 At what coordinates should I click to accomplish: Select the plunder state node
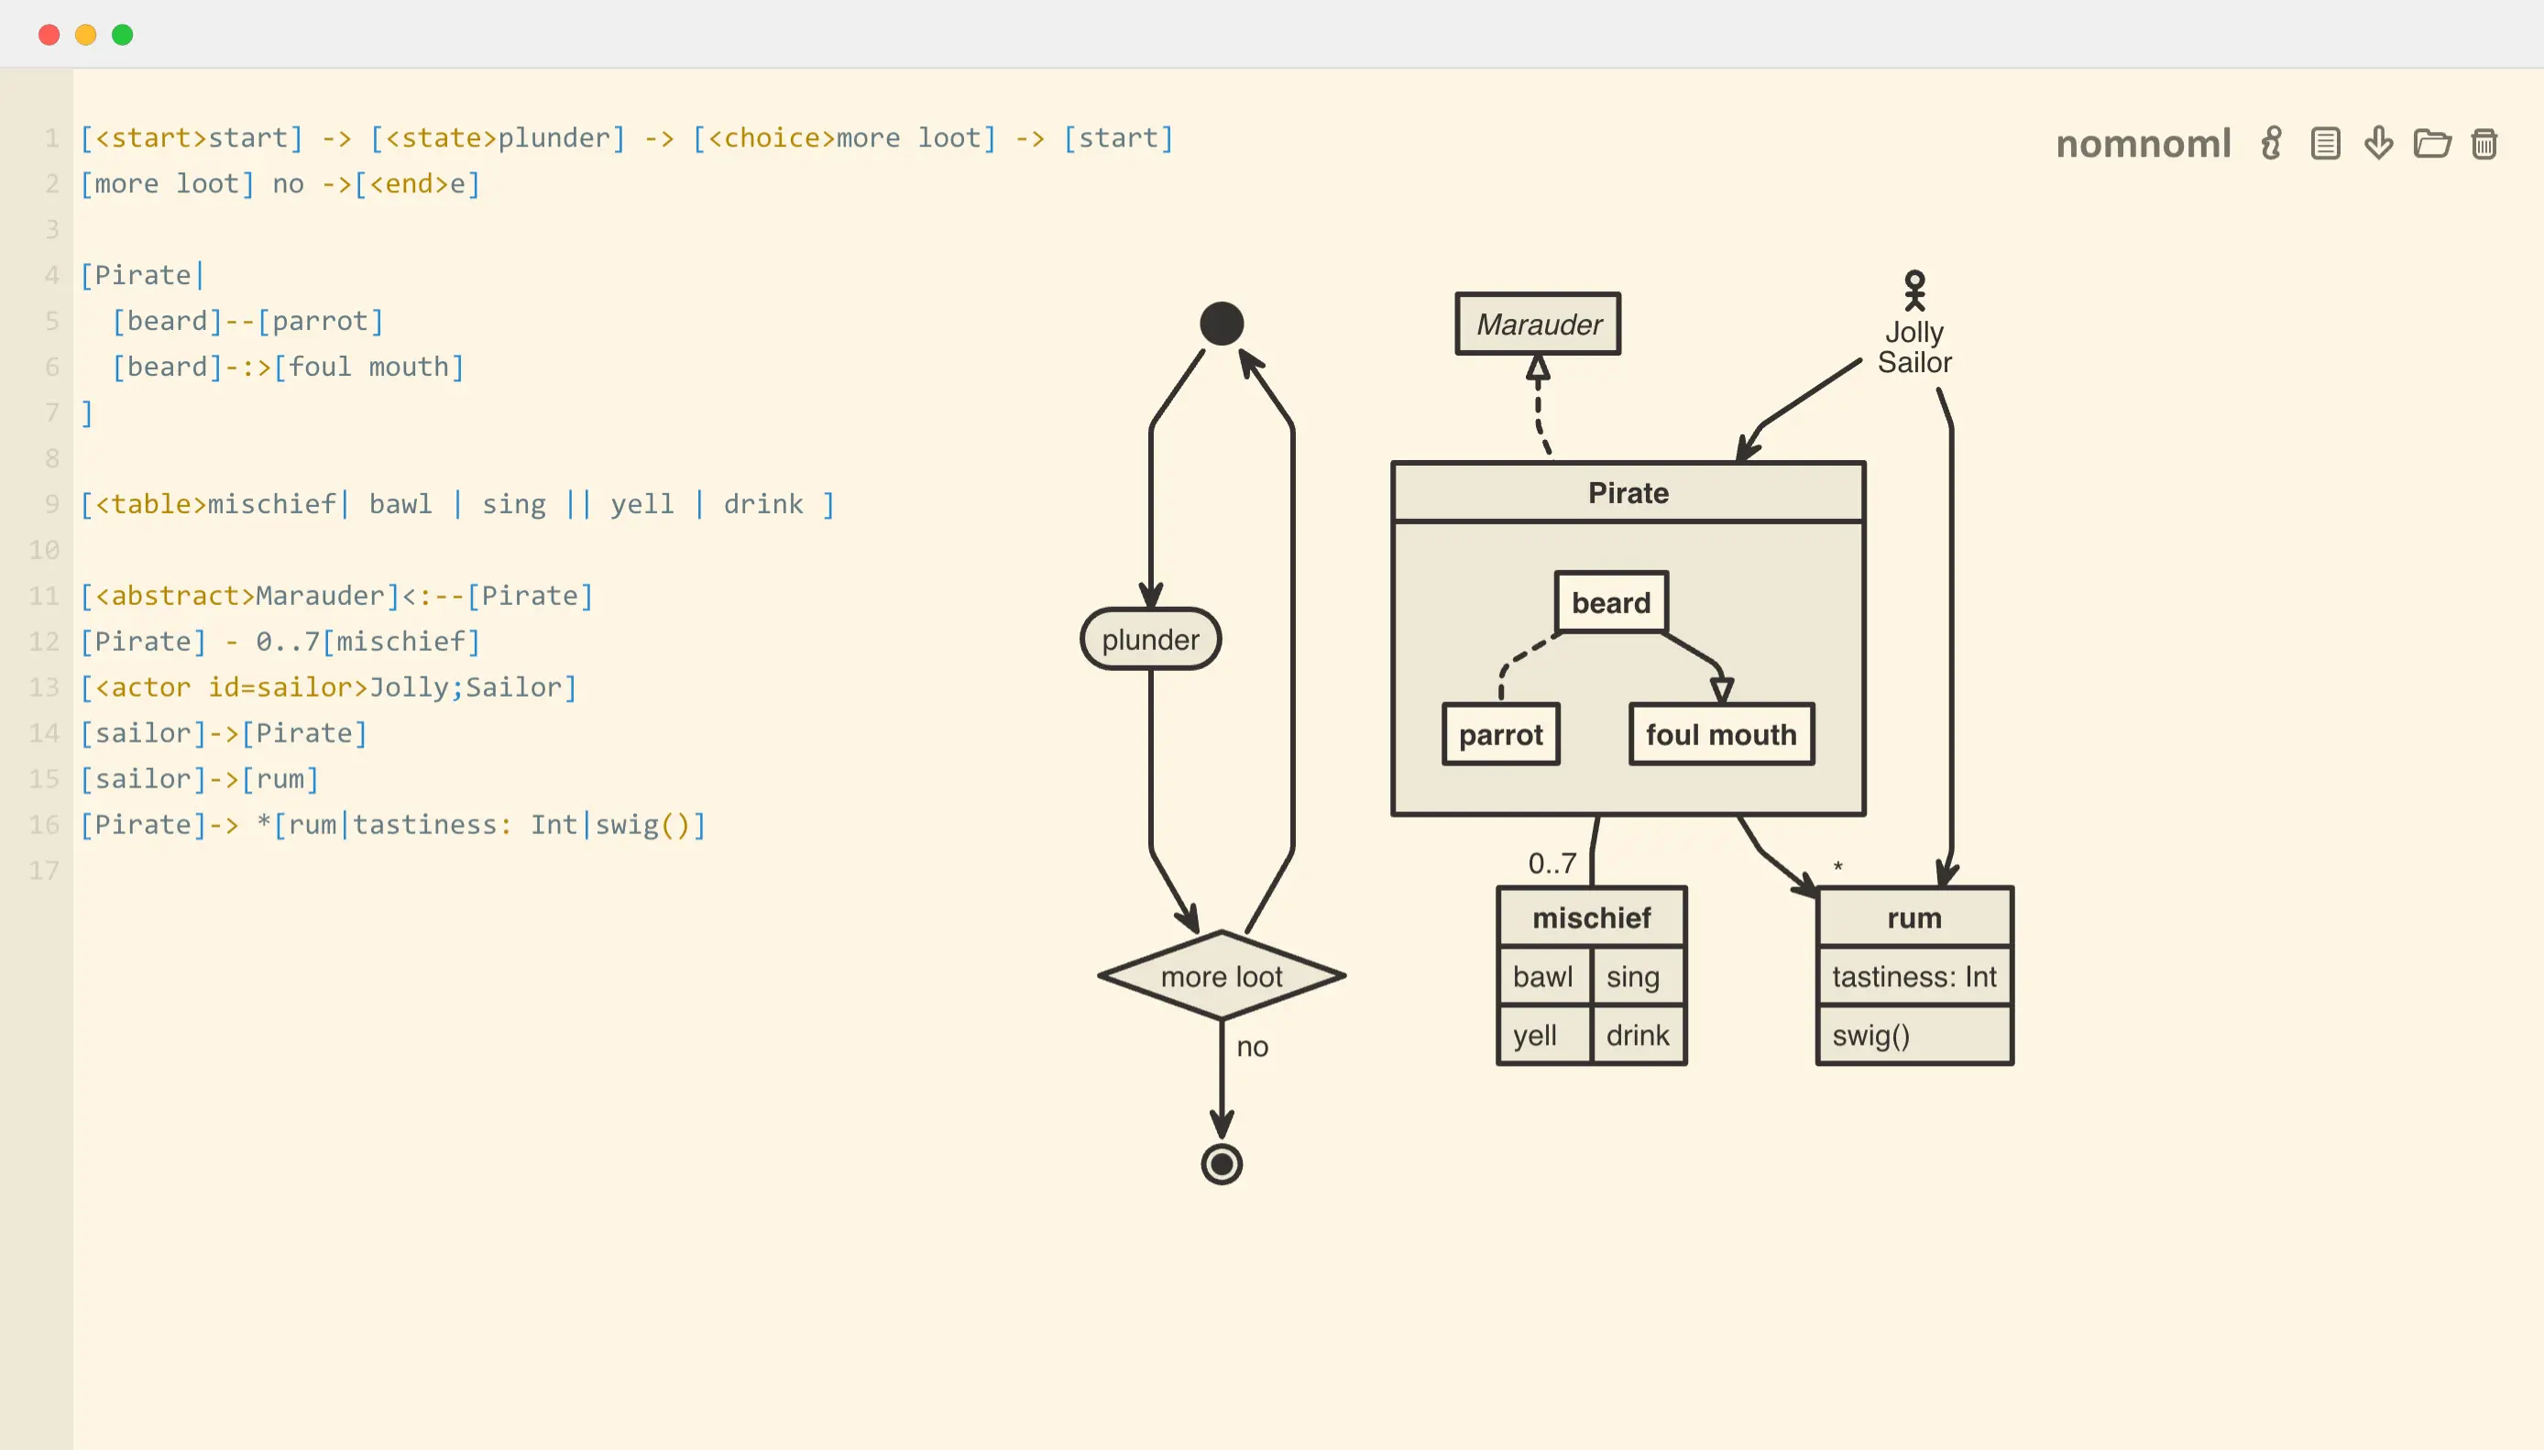pos(1150,640)
